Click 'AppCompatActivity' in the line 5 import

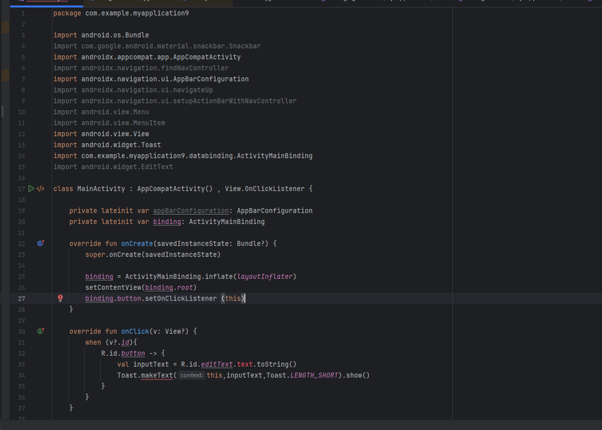pyautogui.click(x=207, y=57)
